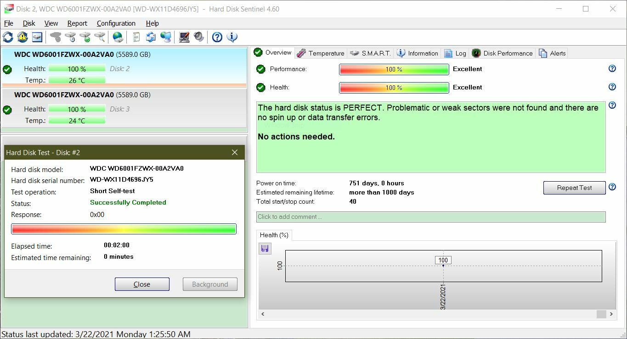
Task: Click the speaker sound toolbar icon
Action: (x=199, y=37)
